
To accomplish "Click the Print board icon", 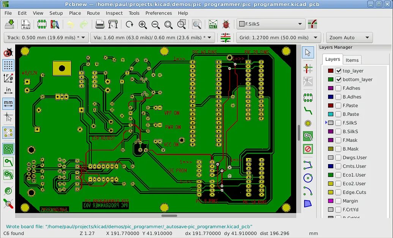I will tap(100, 24).
